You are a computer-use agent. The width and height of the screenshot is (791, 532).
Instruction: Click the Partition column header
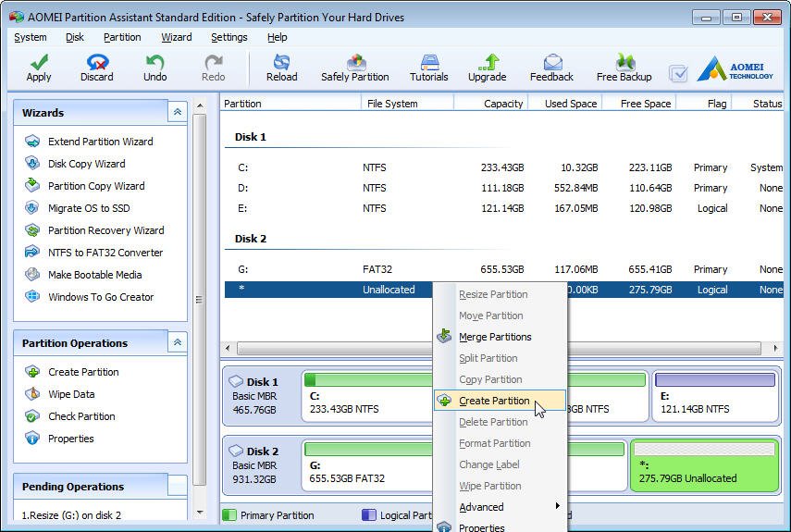click(290, 104)
